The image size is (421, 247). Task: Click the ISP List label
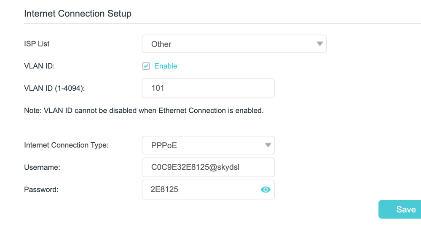pos(37,44)
